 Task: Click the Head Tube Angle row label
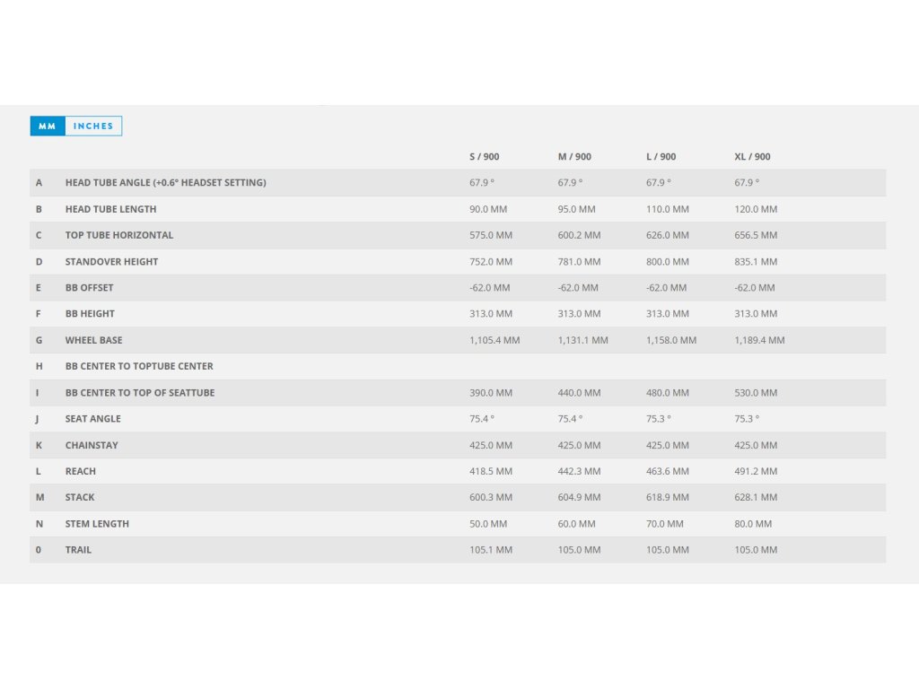pyautogui.click(x=166, y=183)
